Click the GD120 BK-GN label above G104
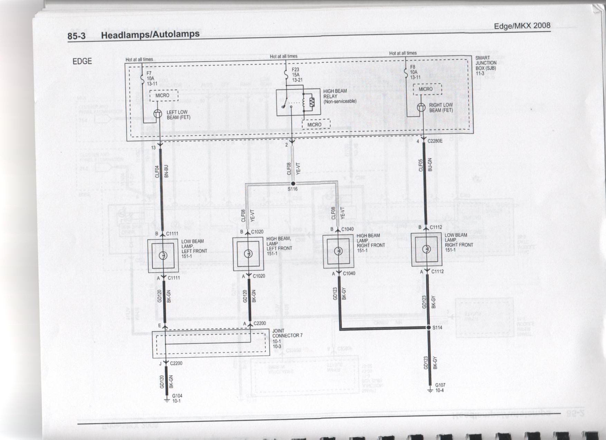 [x=166, y=381]
